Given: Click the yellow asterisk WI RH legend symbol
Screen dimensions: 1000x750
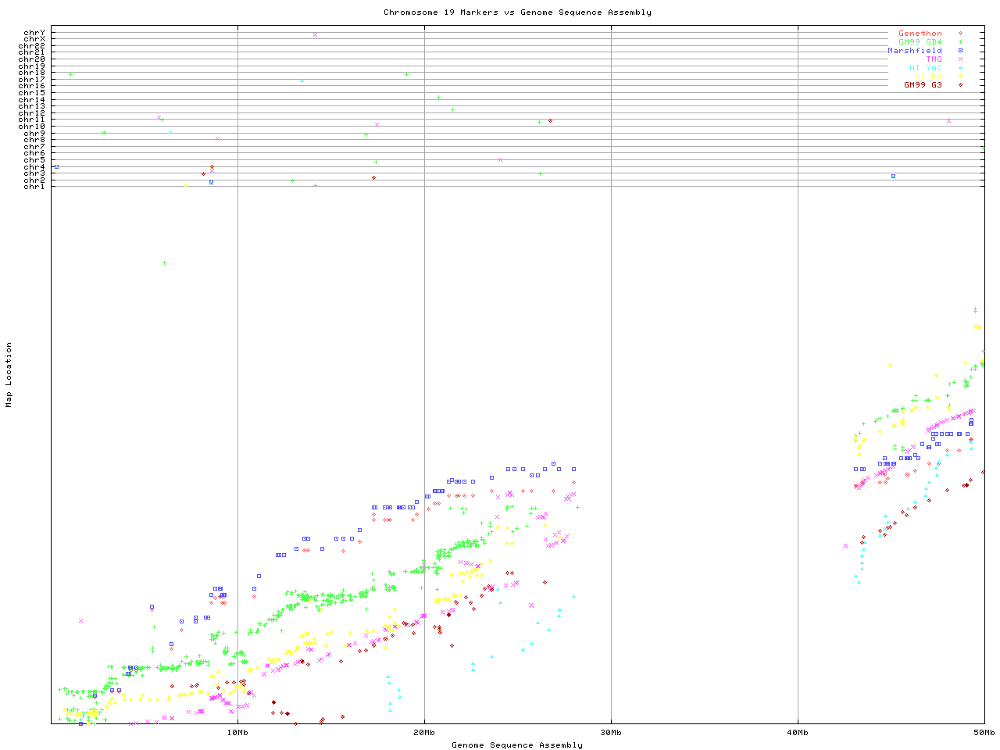Looking at the screenshot, I should click(960, 77).
